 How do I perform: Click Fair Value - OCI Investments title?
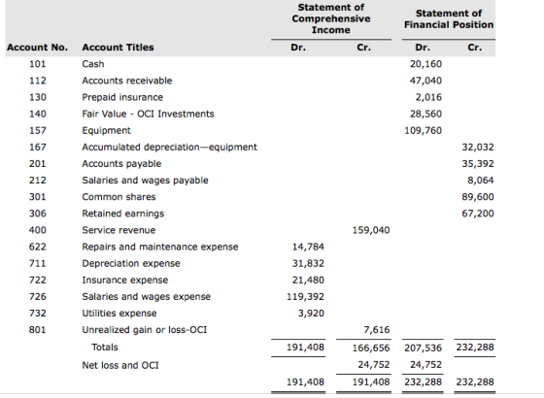click(148, 115)
